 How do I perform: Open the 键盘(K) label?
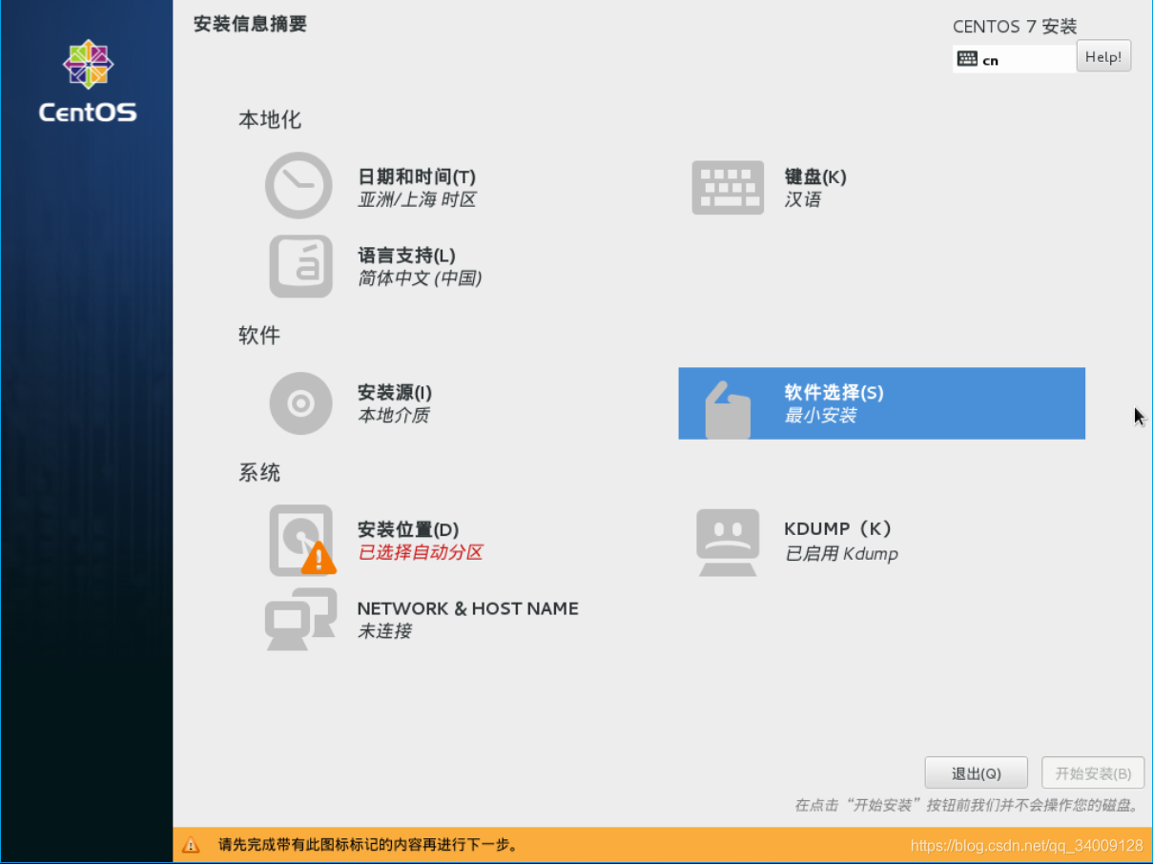coord(815,176)
